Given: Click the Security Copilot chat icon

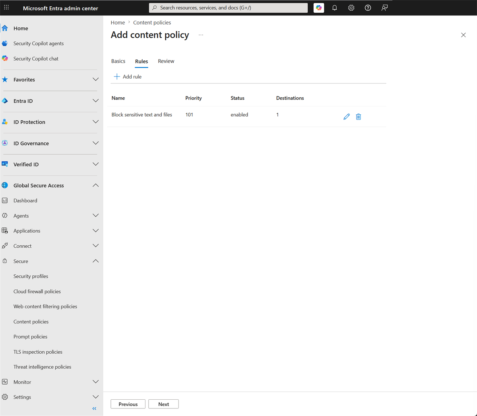Looking at the screenshot, I should tap(5, 58).
